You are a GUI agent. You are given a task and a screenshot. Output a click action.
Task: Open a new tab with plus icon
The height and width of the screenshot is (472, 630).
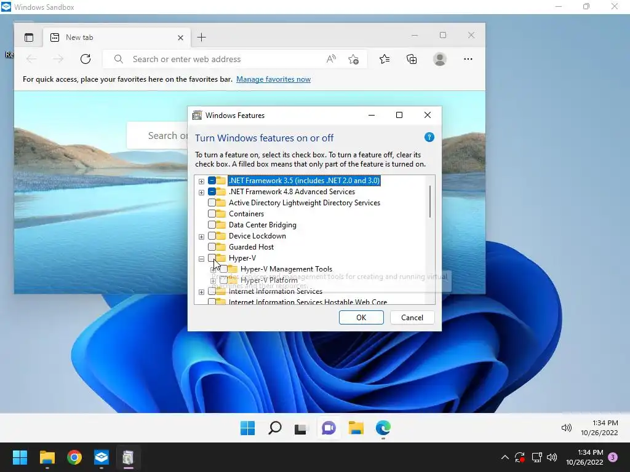click(202, 37)
